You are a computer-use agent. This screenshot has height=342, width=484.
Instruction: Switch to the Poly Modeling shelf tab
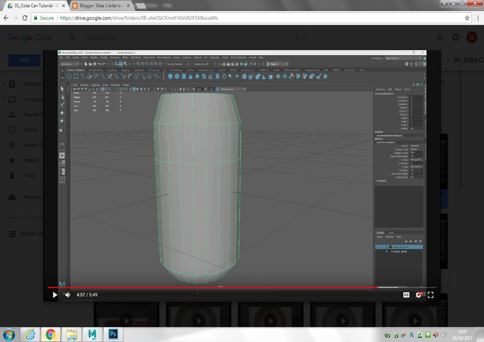click(x=95, y=70)
